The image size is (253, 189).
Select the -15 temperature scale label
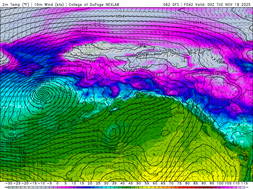(x=33, y=183)
